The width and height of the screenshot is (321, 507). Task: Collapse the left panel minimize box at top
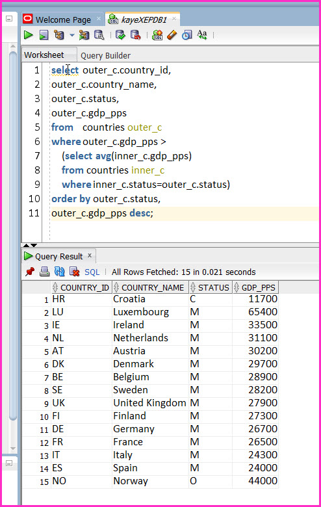coord(9,19)
